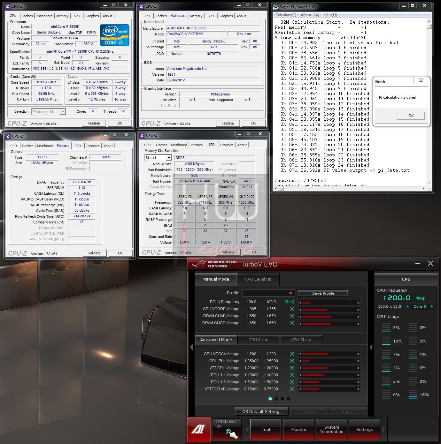Click Super PI horizontal scrollbar right arrow
Image resolution: width=441 pixels, height=444 pixels.
point(424,188)
